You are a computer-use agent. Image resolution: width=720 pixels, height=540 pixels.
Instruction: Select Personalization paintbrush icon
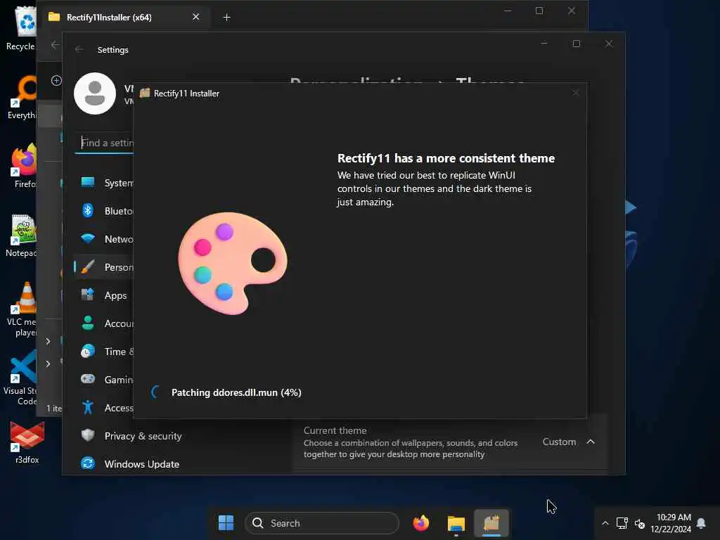(88, 266)
